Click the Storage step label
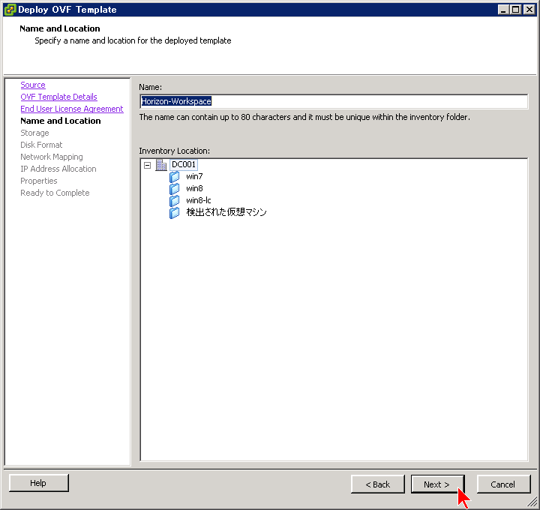Image resolution: width=540 pixels, height=510 pixels. [34, 133]
